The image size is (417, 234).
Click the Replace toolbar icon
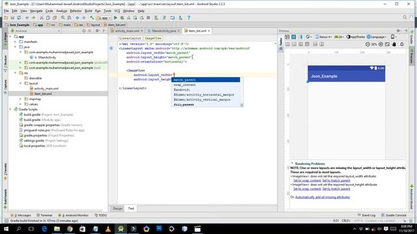[x=69, y=18]
